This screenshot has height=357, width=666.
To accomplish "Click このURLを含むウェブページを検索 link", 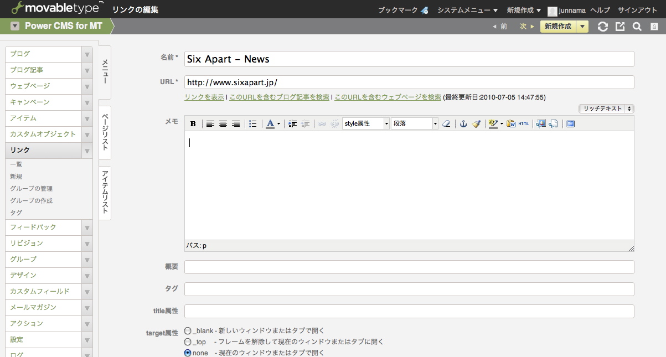I will click(388, 97).
